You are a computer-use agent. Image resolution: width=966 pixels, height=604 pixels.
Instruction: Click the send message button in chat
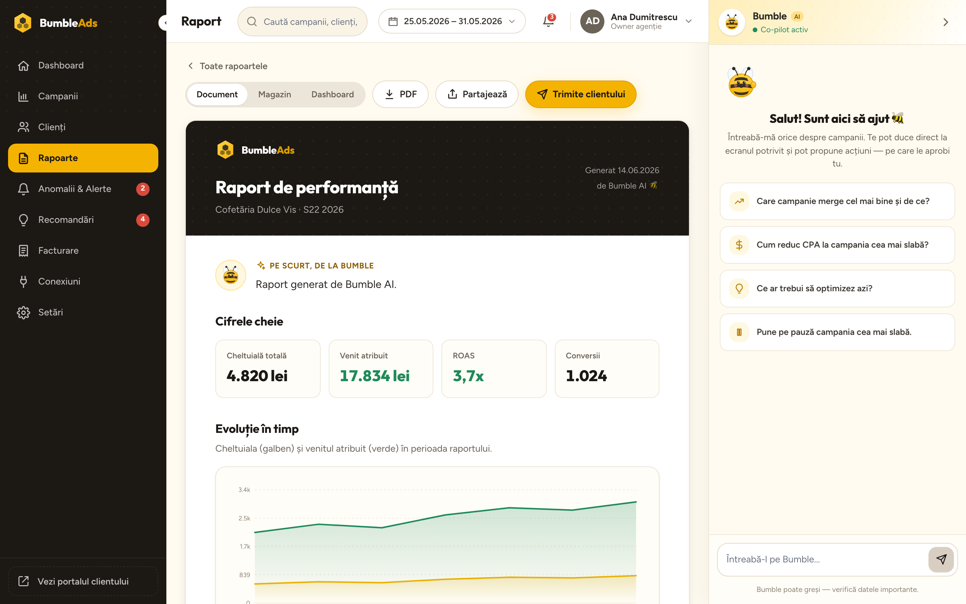(941, 559)
